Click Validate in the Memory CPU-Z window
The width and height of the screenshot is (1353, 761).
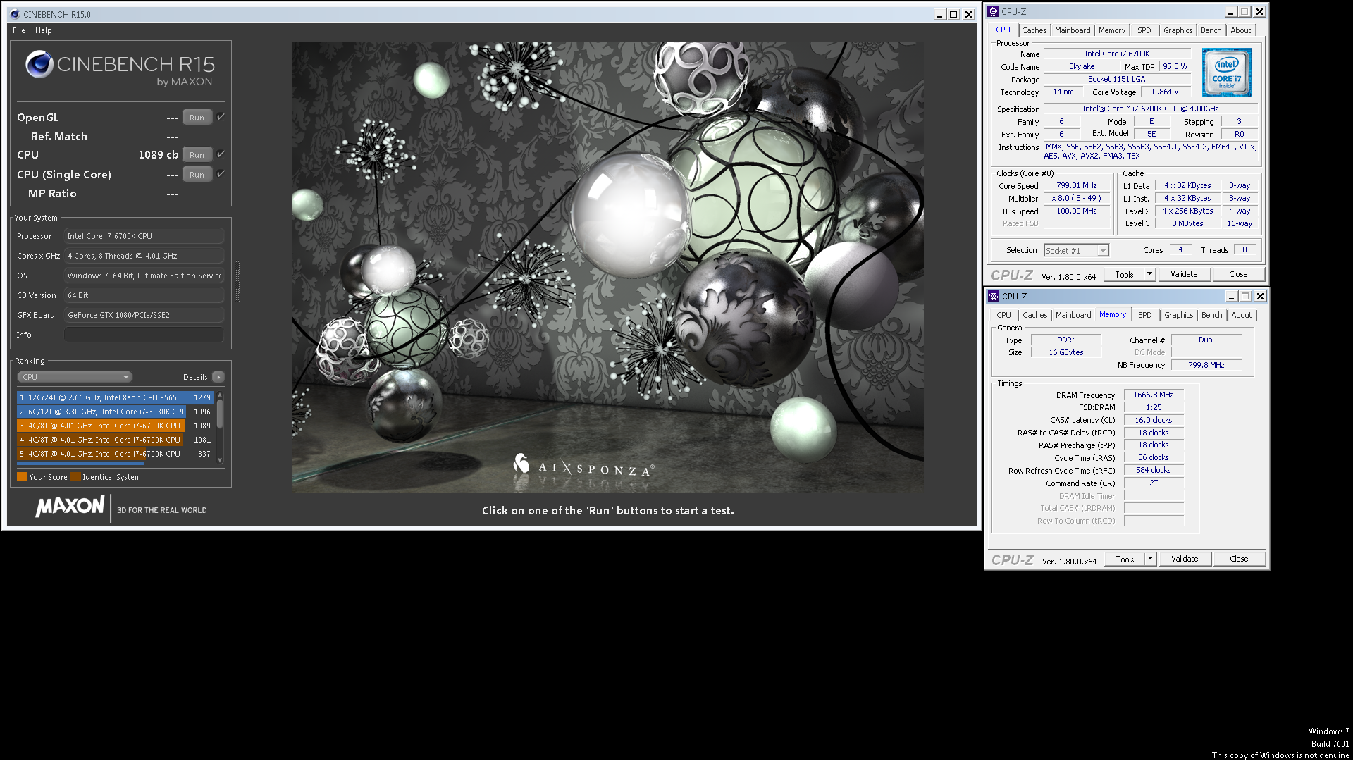(x=1185, y=559)
